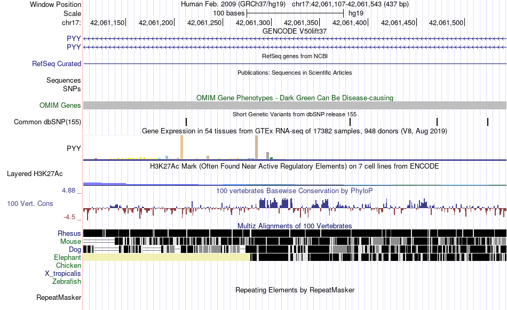Viewport: 507px width, 310px height.
Task: Open the H3K27Ac Mark track title
Action: click(295, 166)
